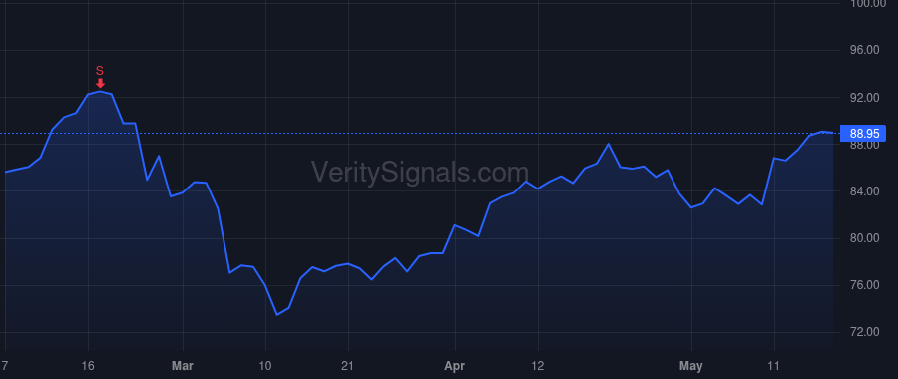898x379 pixels.
Task: Click the 21 date label on time axis
Action: pos(347,366)
